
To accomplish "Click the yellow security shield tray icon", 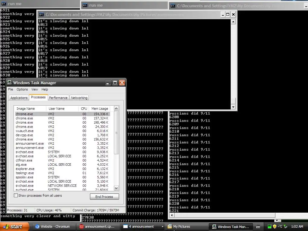I will pos(275,226).
